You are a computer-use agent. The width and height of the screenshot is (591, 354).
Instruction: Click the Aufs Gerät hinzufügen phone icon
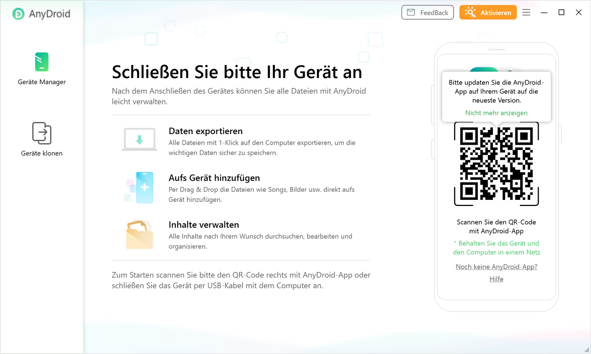(140, 188)
